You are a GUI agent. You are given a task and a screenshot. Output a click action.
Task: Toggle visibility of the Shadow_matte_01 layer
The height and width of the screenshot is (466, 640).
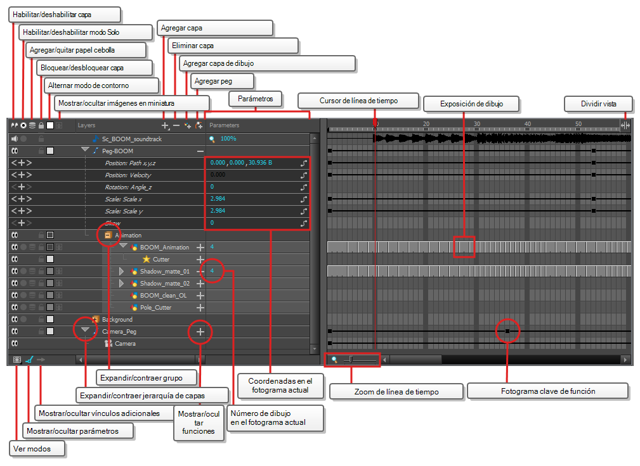pos(15,271)
